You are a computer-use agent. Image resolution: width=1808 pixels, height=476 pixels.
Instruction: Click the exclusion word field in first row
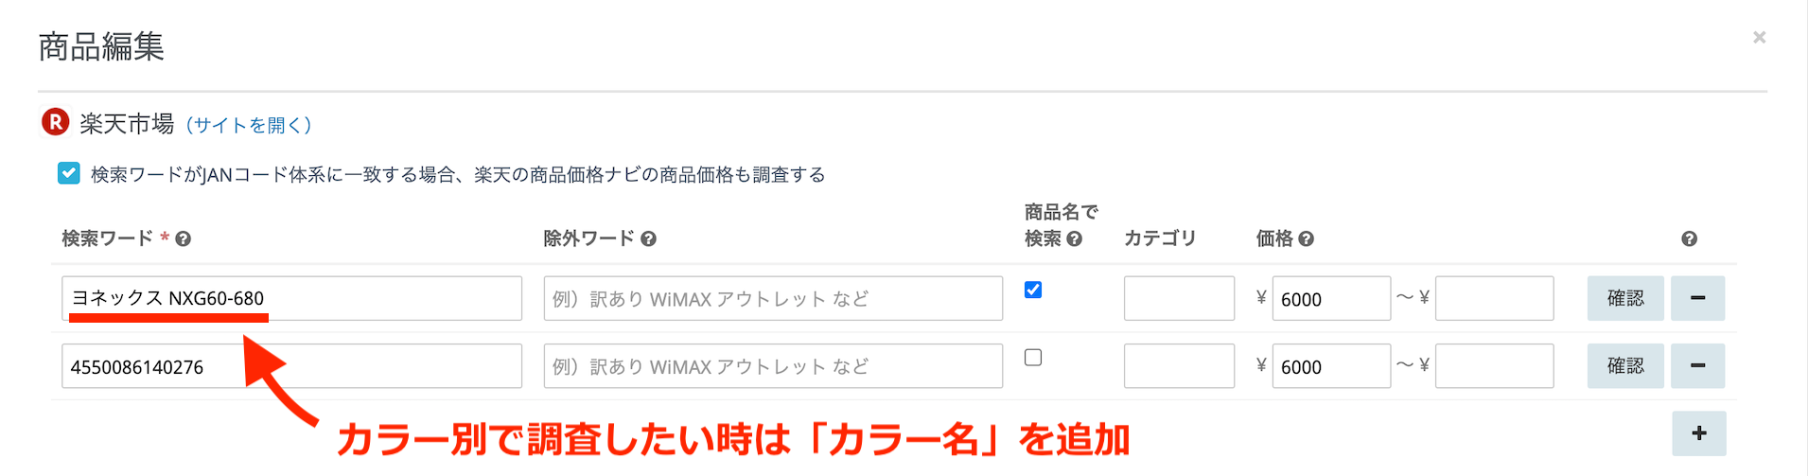click(772, 299)
